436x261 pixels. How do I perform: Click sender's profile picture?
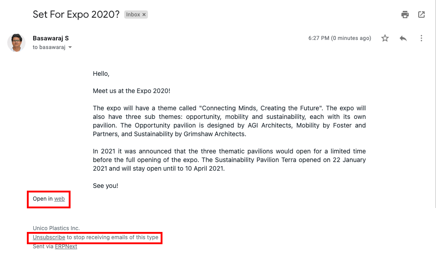click(16, 42)
